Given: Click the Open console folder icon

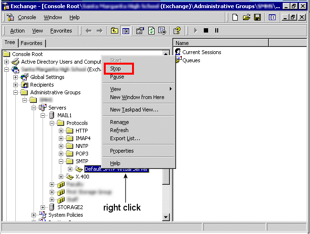Looking at the screenshot, I should pyautogui.click(x=246, y=17).
